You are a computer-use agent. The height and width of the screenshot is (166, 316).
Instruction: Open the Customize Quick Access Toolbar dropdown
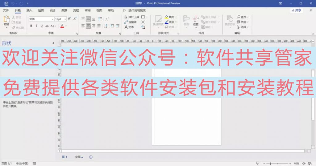click(x=27, y=3)
